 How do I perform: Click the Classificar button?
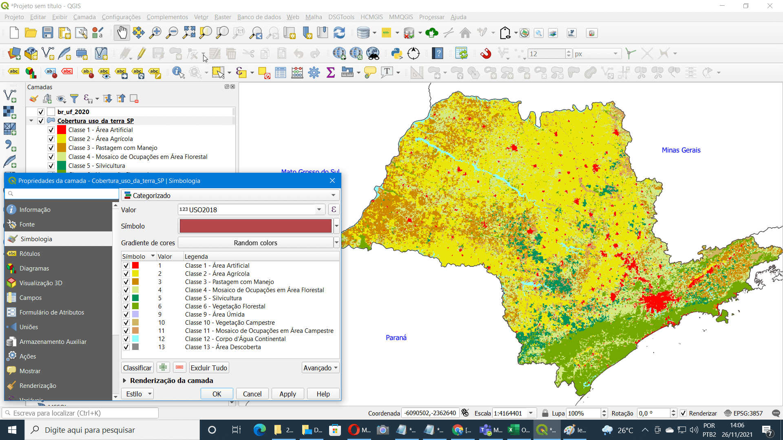137,368
